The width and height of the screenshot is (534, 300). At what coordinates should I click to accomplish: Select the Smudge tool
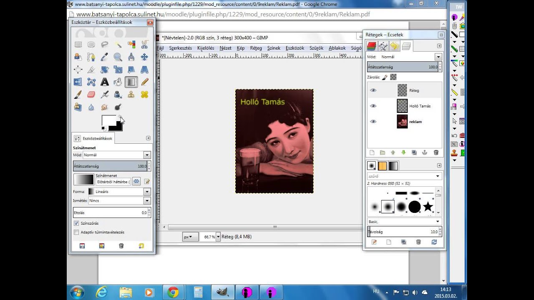coord(105,107)
